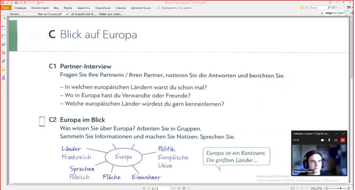
Task: Open the Bookmarks panel icon in sidebar
Action: click(3, 28)
